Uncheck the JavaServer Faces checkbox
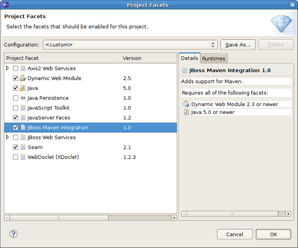This screenshot has height=248, width=298. point(16,118)
